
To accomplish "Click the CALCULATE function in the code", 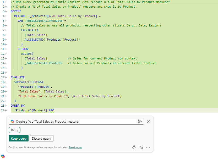I will tap(29, 30).
